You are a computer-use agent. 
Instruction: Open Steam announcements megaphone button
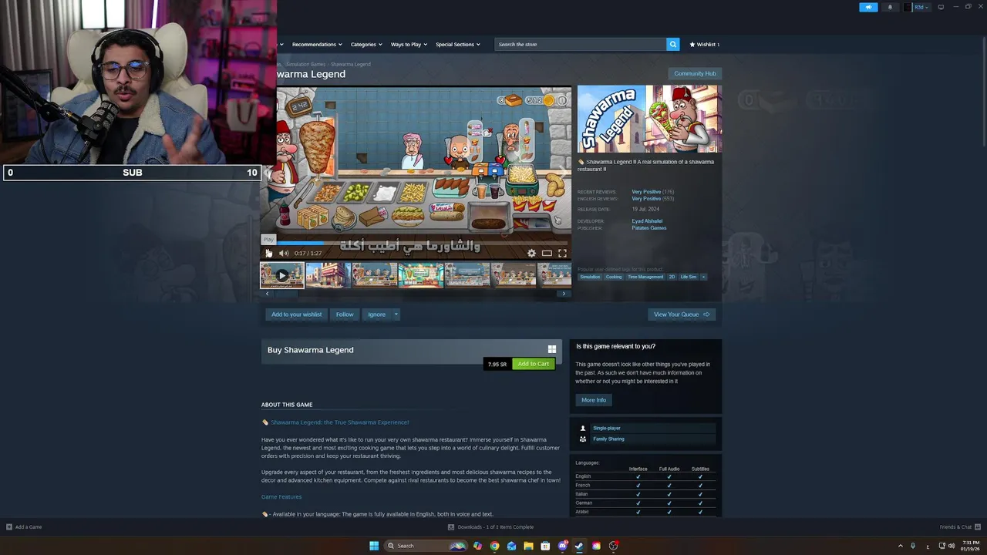[868, 7]
